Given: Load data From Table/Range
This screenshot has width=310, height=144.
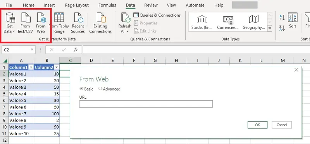Looking at the screenshot, I should (59, 23).
